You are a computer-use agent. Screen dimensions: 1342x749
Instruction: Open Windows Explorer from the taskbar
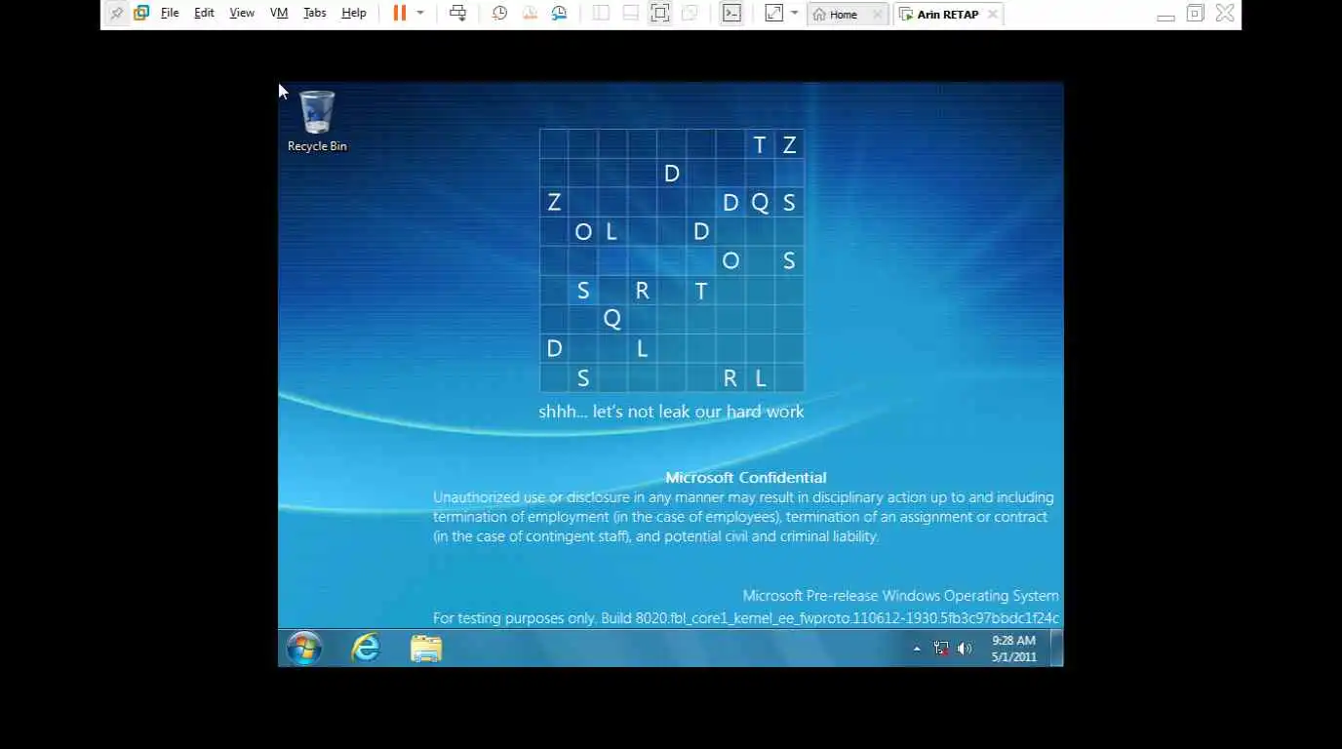[426, 649]
